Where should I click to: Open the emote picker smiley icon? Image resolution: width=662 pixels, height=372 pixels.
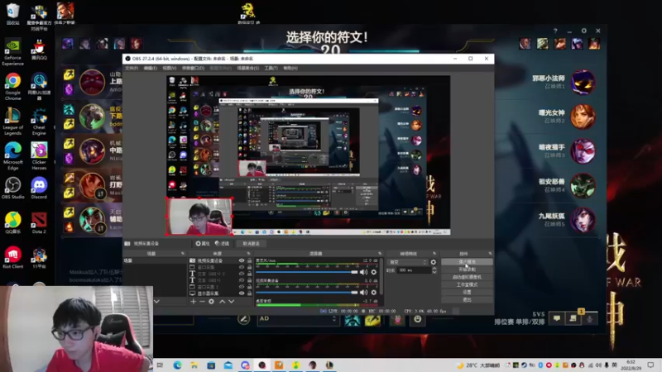pos(418,319)
